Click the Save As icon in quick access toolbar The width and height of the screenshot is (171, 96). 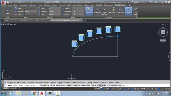point(17,2)
